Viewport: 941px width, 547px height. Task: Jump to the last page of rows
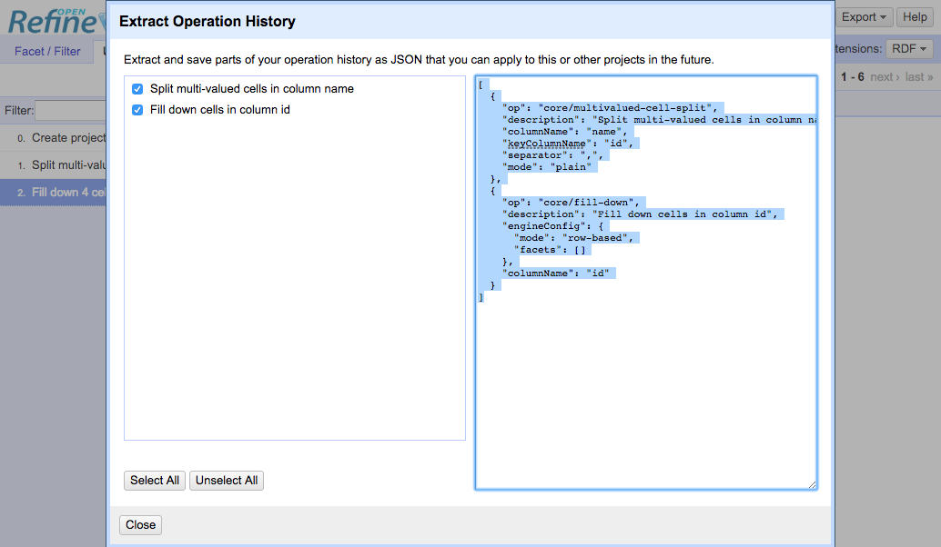point(919,76)
